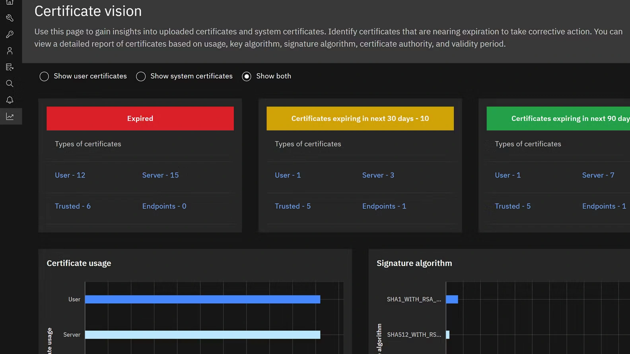
Task: Open the home icon in sidebar
Action: coord(10,2)
